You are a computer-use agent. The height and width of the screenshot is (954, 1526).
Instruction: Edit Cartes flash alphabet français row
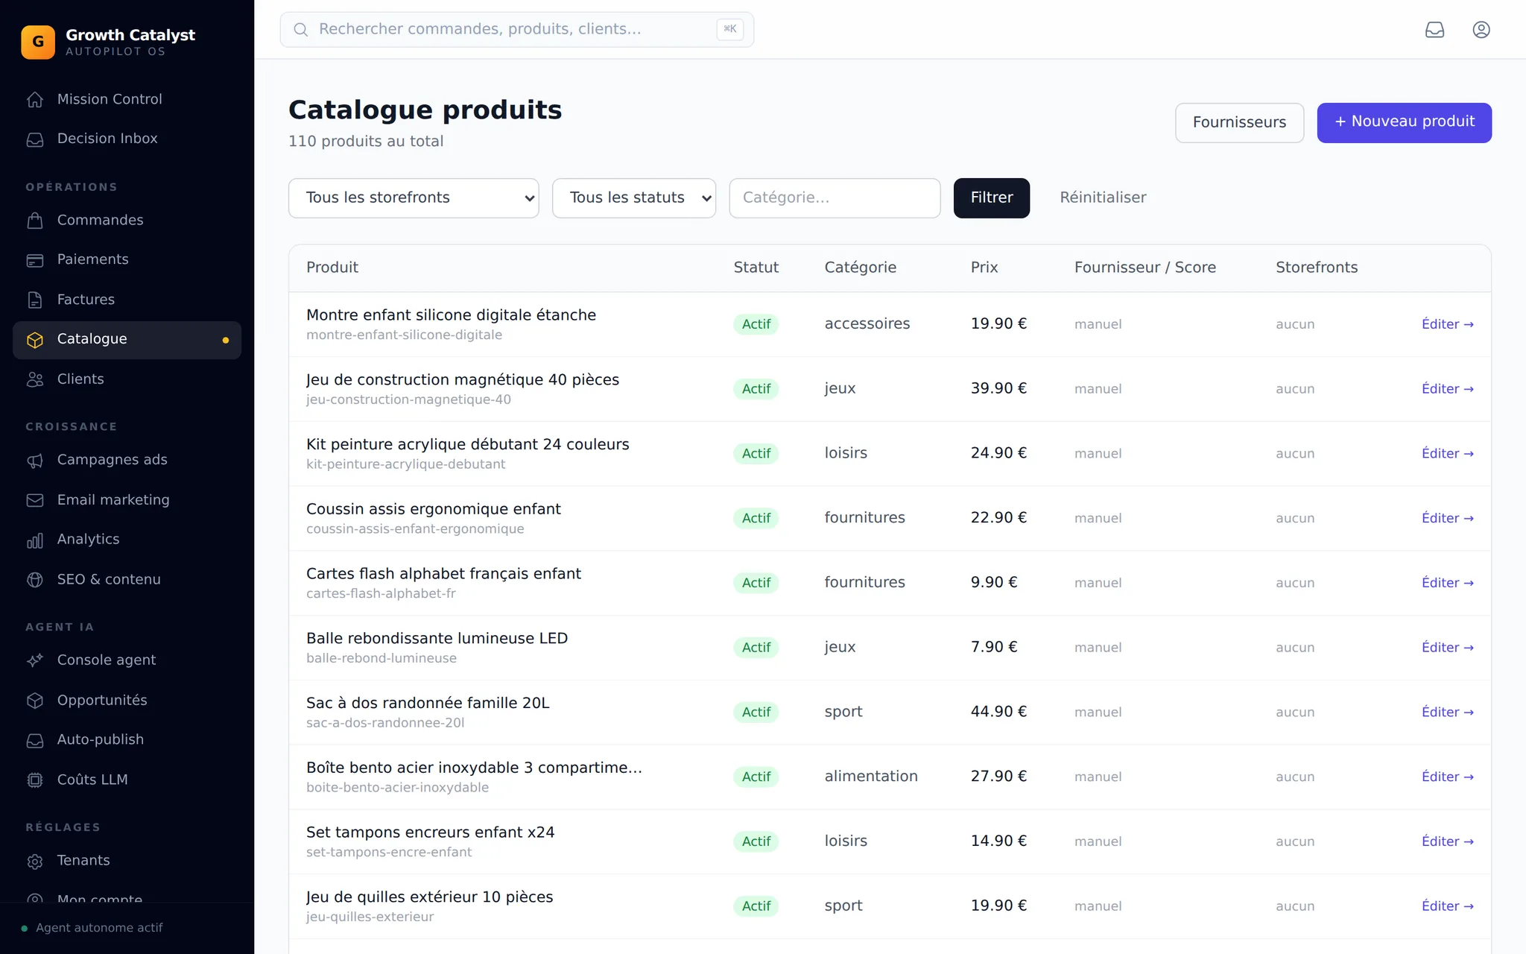coord(1447,583)
